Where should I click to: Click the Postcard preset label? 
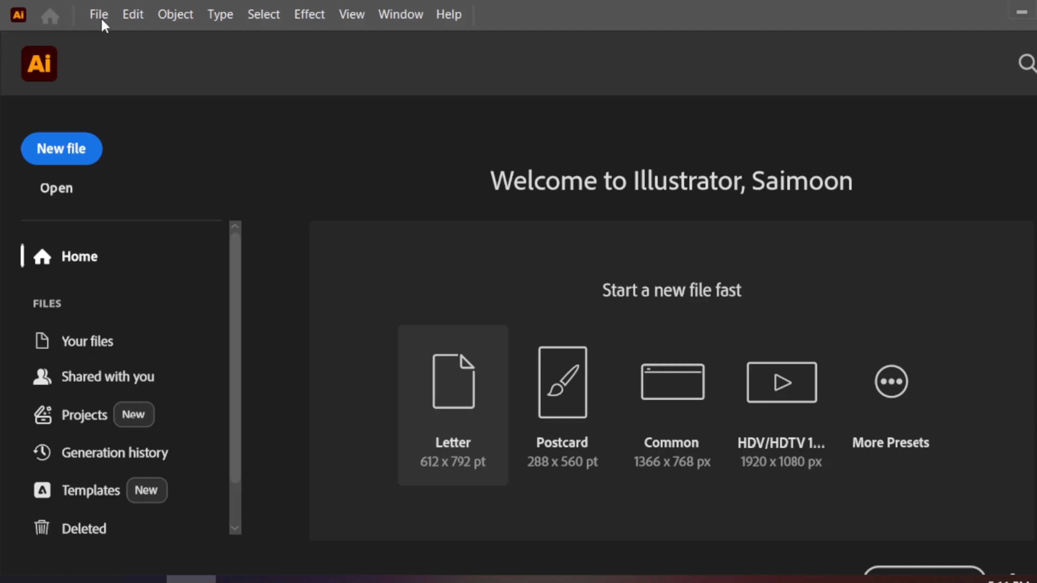562,443
